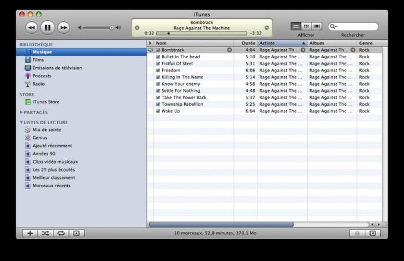Select the Wake Up song row
Screen dimensions: 404x261
(x=265, y=111)
